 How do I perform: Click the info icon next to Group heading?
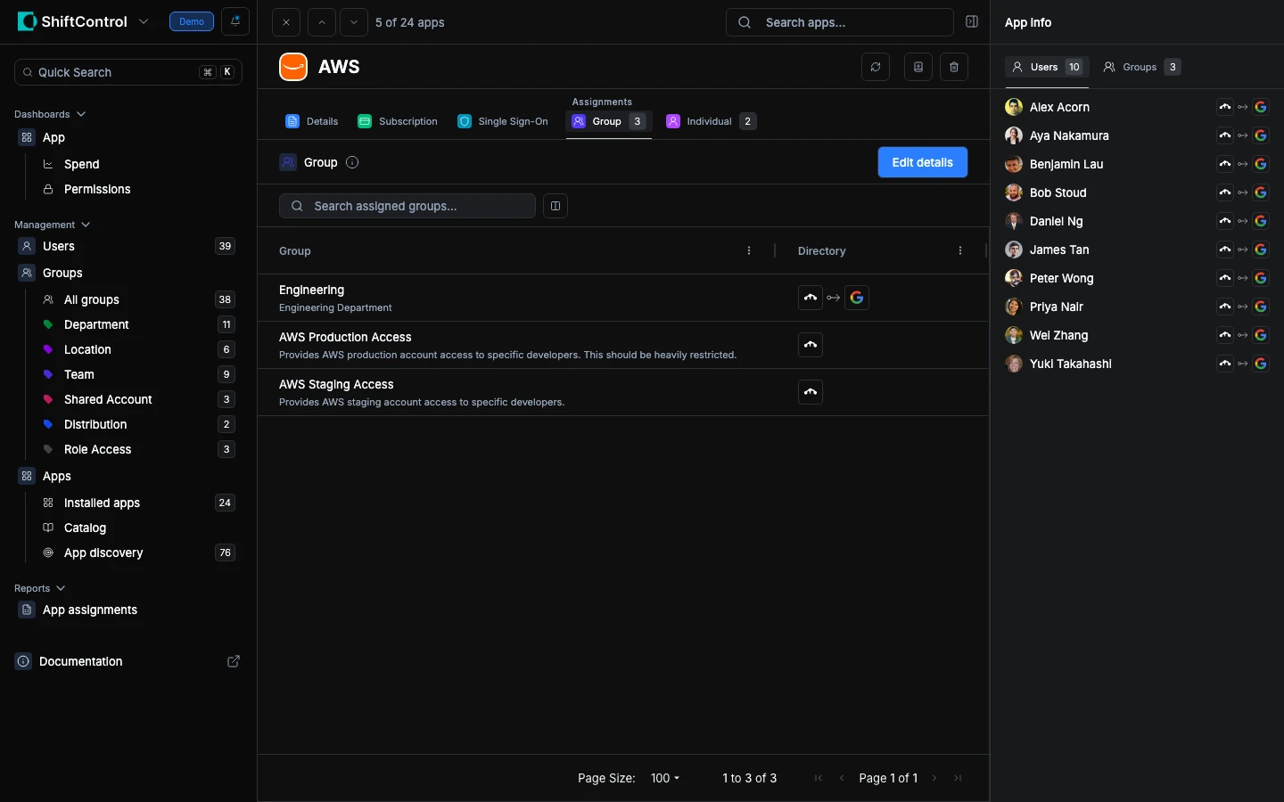352,162
